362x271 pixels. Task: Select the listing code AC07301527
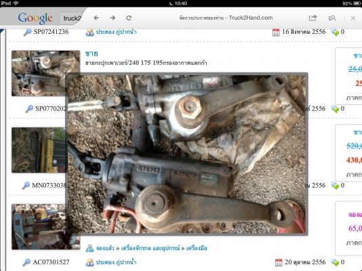click(51, 262)
